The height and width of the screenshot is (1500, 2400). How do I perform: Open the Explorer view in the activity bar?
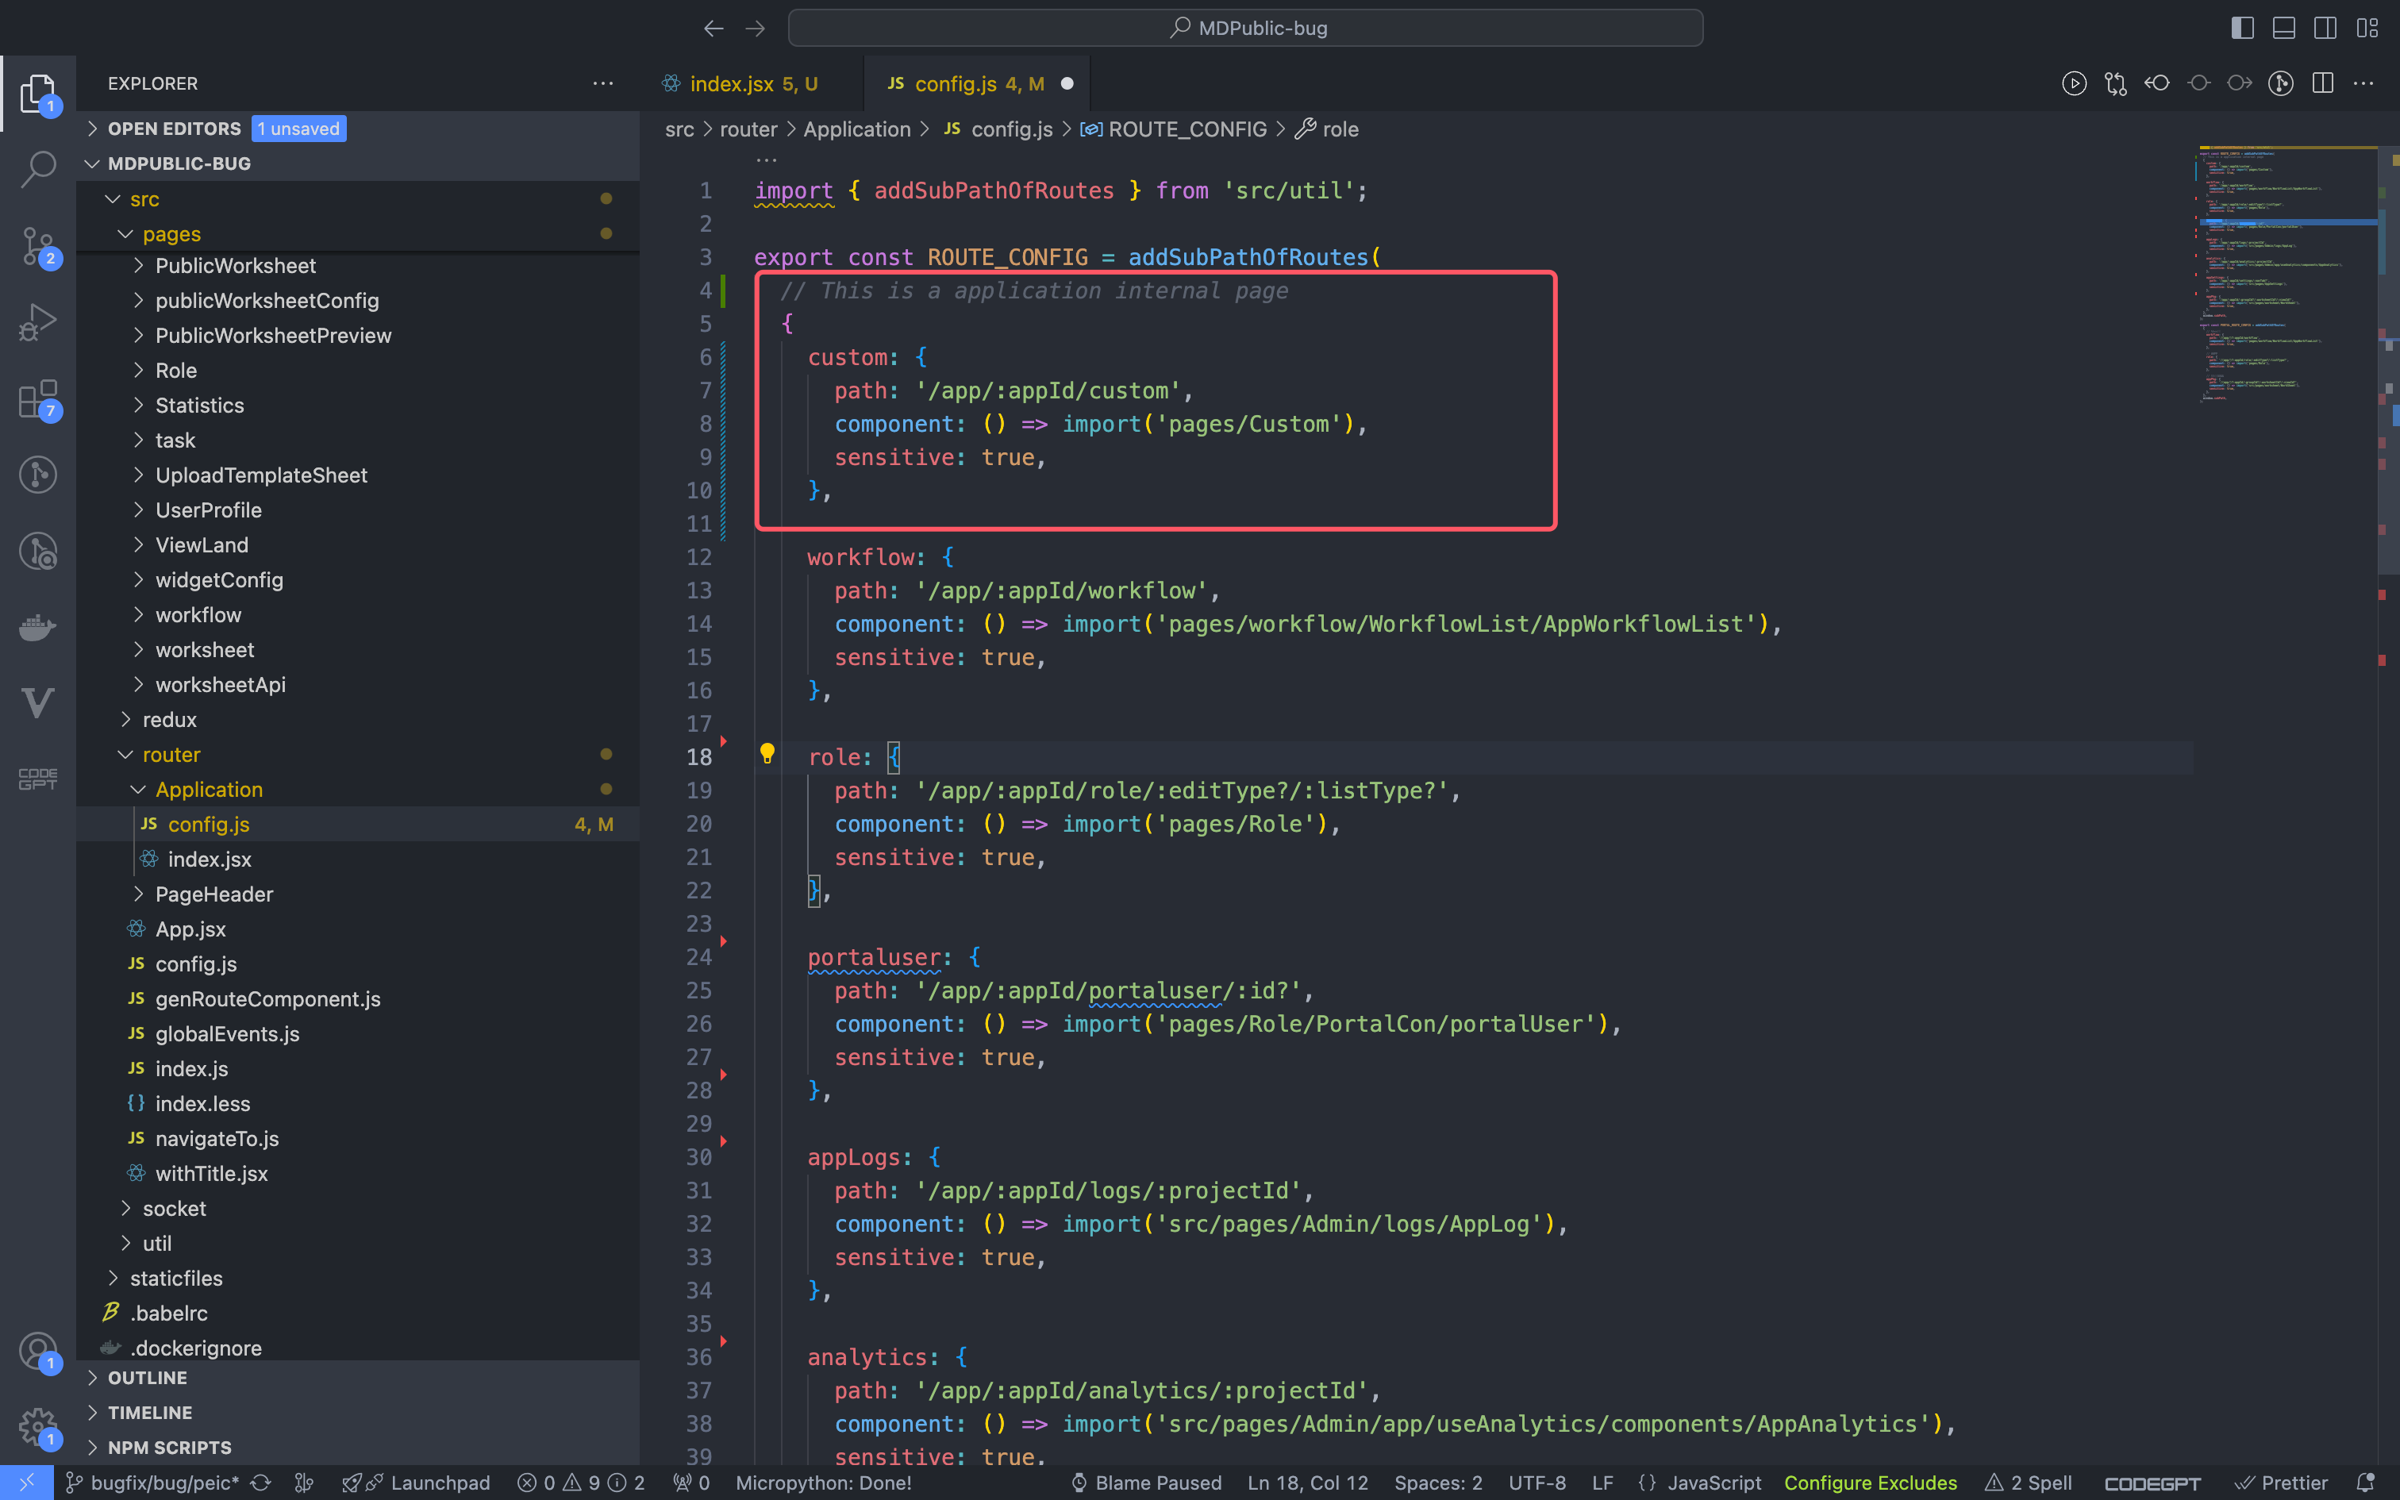pyautogui.click(x=37, y=94)
